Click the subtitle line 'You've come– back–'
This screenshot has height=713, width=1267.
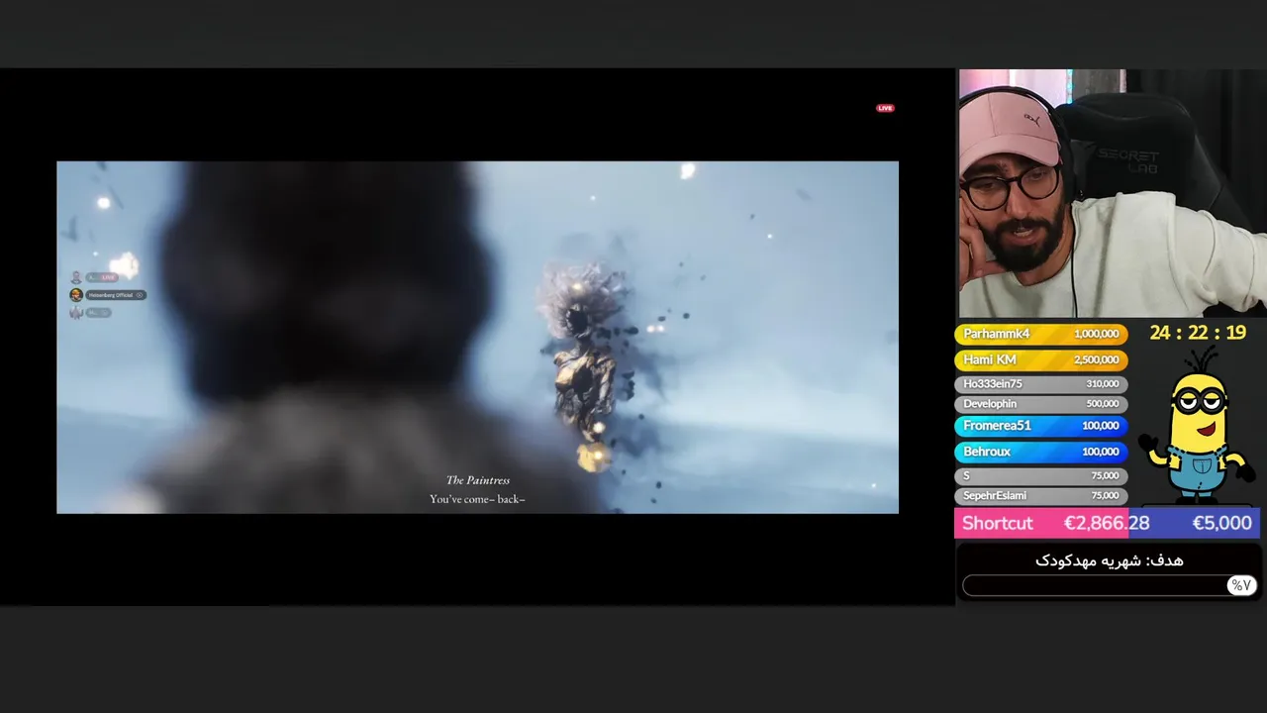click(477, 499)
